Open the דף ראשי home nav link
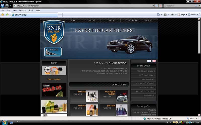201x125 pixels. click(148, 20)
